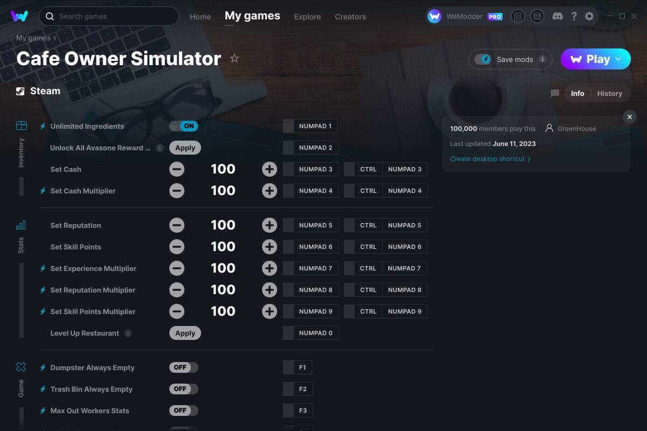Focus the Search games field
This screenshot has height=431, width=647.
tap(109, 16)
